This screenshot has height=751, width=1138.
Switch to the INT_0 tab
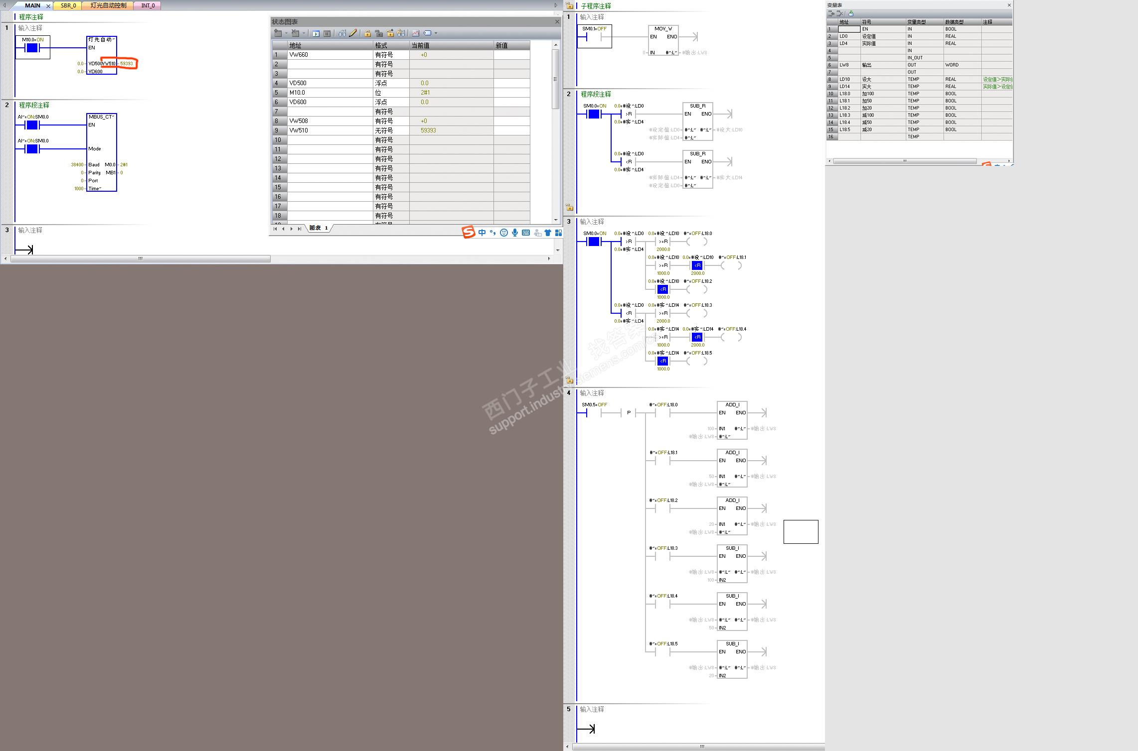click(148, 5)
